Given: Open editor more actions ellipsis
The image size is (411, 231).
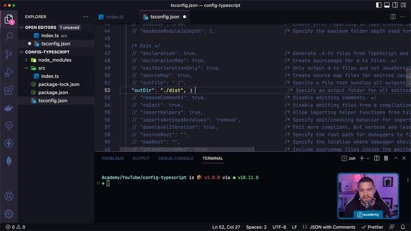Looking at the screenshot, I should [403, 17].
